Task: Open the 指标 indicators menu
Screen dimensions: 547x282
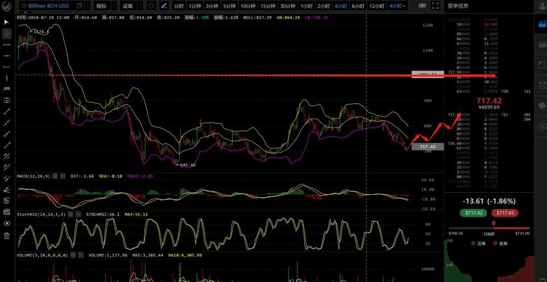Action: click(x=102, y=6)
